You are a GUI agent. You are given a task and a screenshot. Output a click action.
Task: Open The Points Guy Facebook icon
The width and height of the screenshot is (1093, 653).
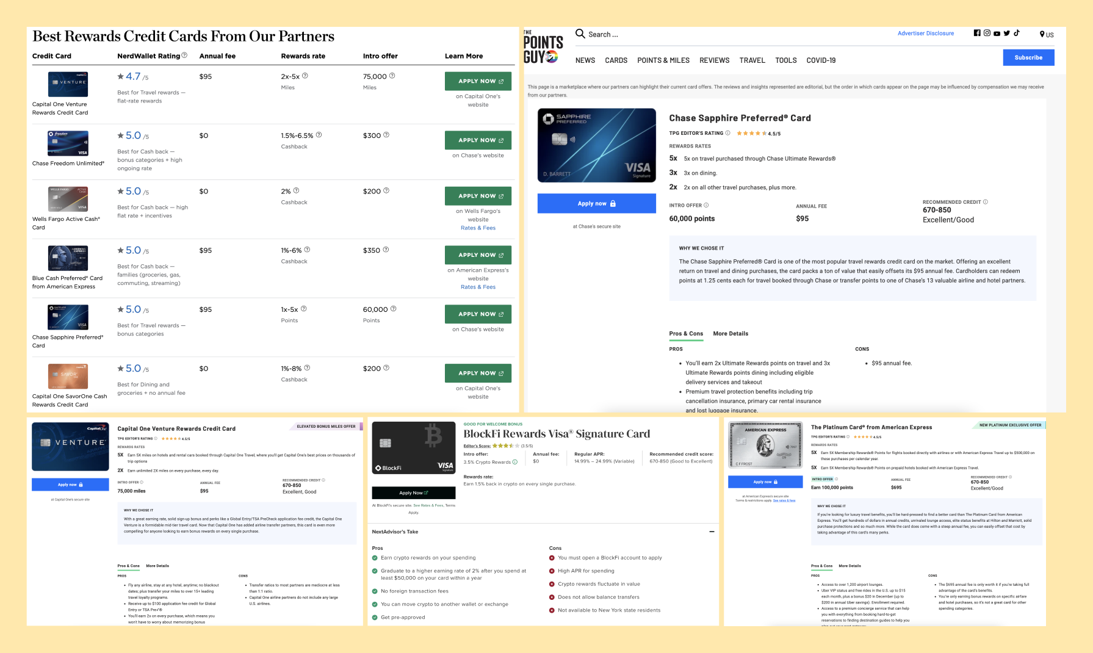point(977,33)
